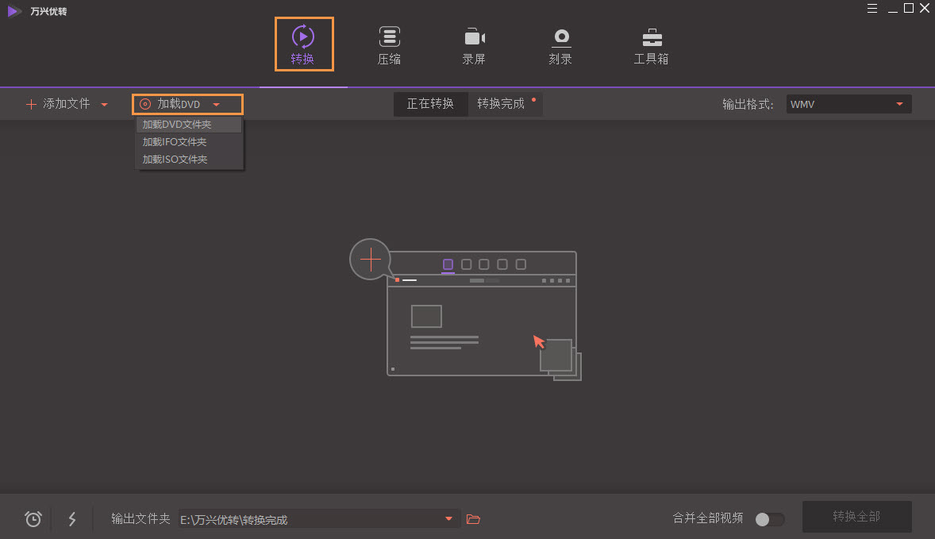Open the output folder path dropdown
This screenshot has width=935, height=539.
449,518
